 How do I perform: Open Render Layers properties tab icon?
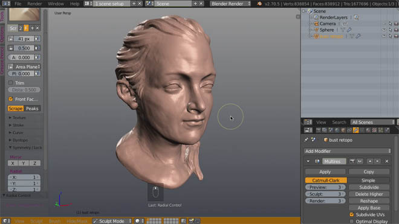325,130
